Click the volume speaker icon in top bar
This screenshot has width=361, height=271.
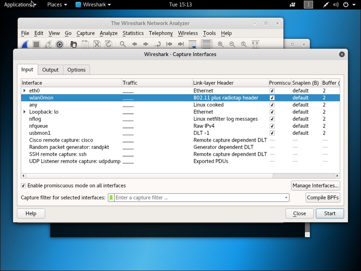coord(335,5)
